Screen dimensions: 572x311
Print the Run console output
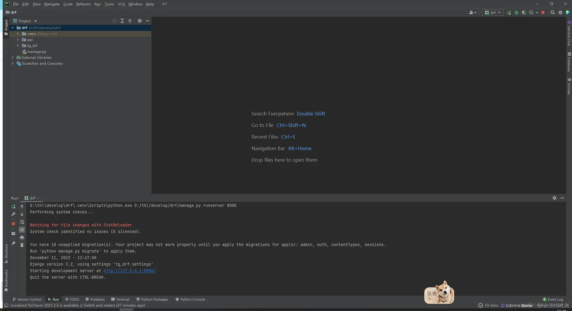22,237
